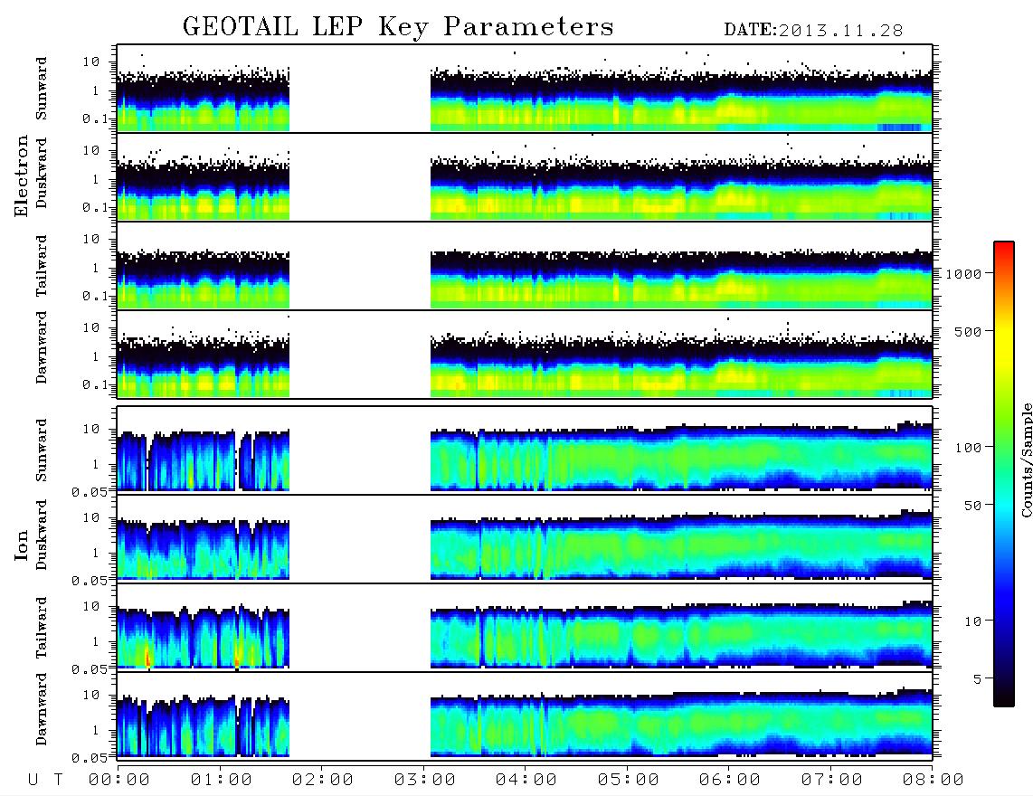The width and height of the screenshot is (1033, 796).
Task: Click the Electron Duskward spectrogram panel
Action: [x=525, y=176]
